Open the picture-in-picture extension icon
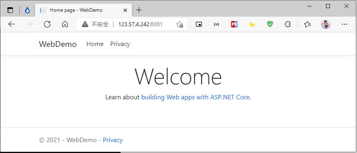The image size is (357, 153). click(x=199, y=24)
